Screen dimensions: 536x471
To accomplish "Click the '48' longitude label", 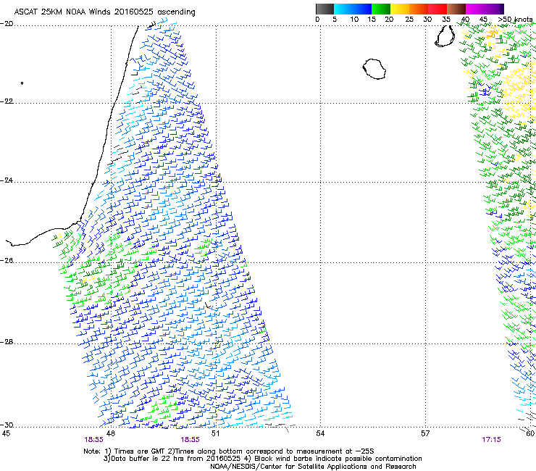I will tap(111, 433).
